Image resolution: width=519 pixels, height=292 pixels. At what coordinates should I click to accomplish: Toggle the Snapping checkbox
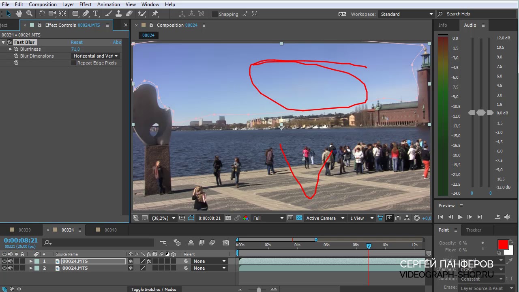(214, 14)
